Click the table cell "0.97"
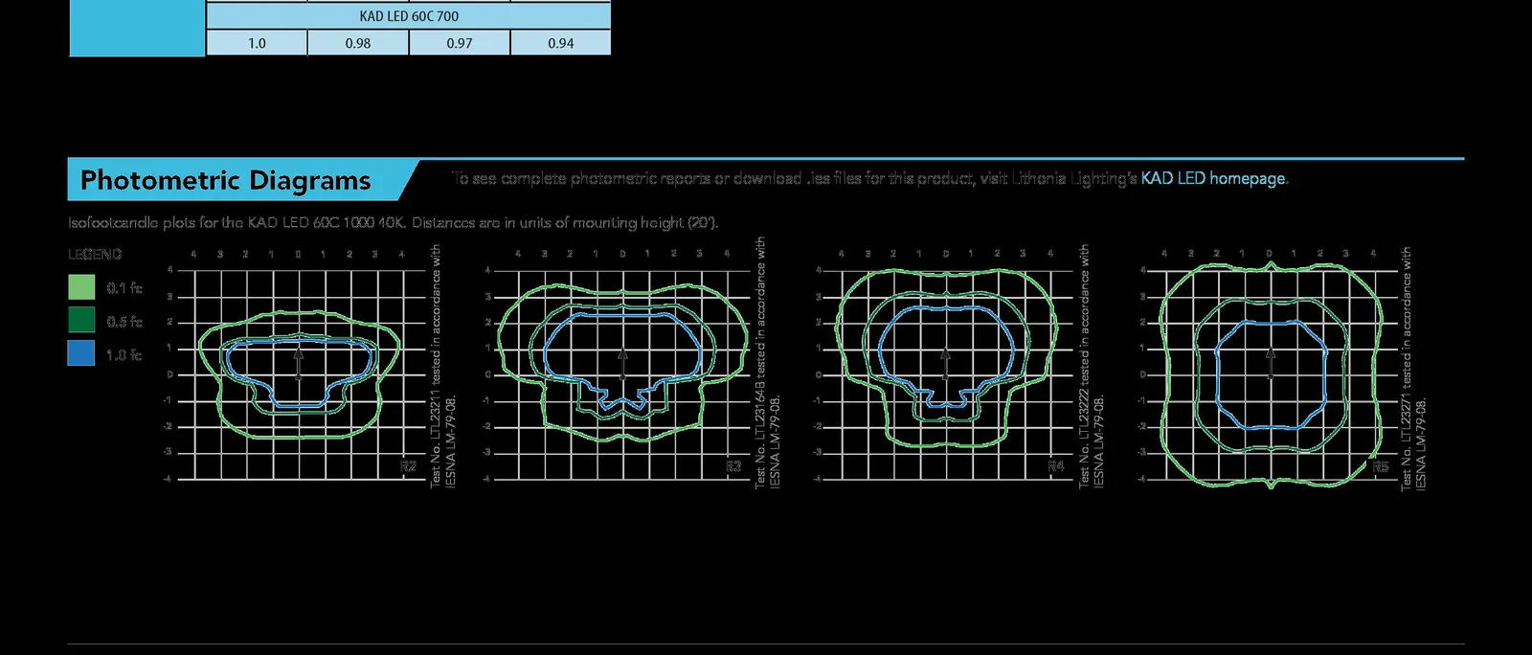The width and height of the screenshot is (1532, 655). tap(460, 43)
